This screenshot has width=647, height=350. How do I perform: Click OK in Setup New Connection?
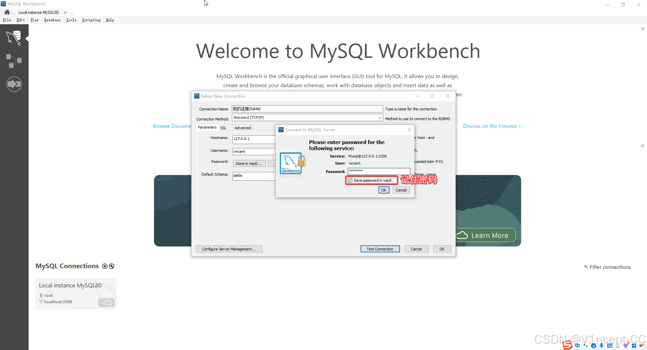tap(442, 249)
